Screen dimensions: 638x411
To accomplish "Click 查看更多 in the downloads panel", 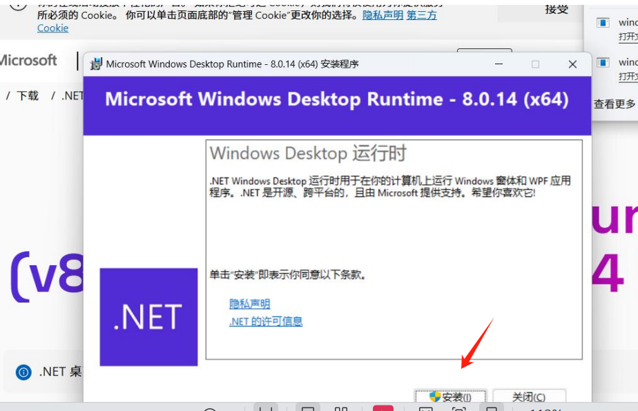I will [x=615, y=104].
